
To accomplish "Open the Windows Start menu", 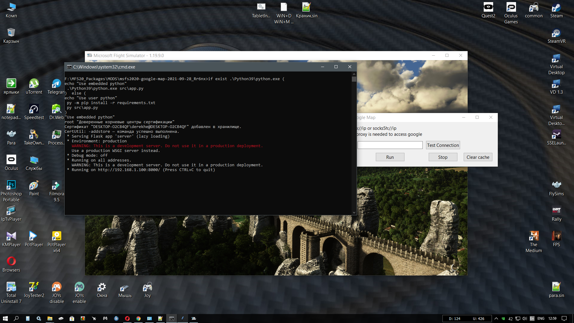I will (5, 319).
